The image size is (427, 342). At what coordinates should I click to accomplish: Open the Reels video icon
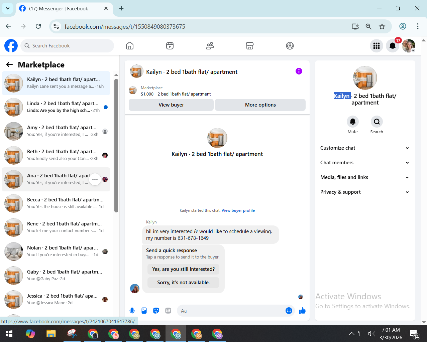tap(170, 46)
